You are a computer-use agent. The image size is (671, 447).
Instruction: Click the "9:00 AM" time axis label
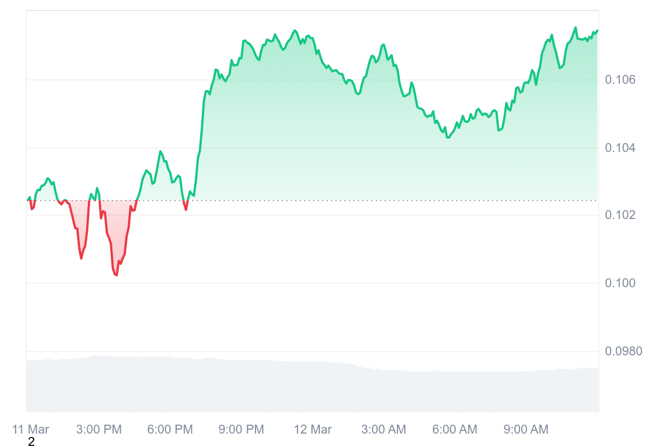tap(526, 430)
